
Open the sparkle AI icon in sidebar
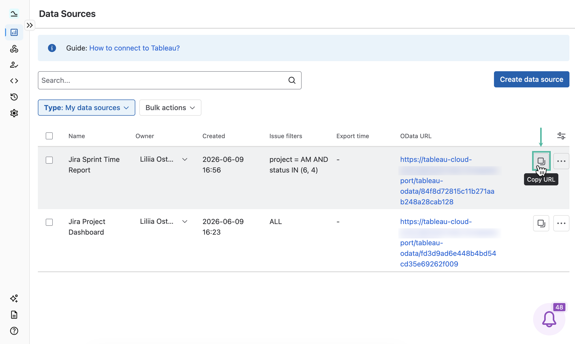tap(14, 299)
